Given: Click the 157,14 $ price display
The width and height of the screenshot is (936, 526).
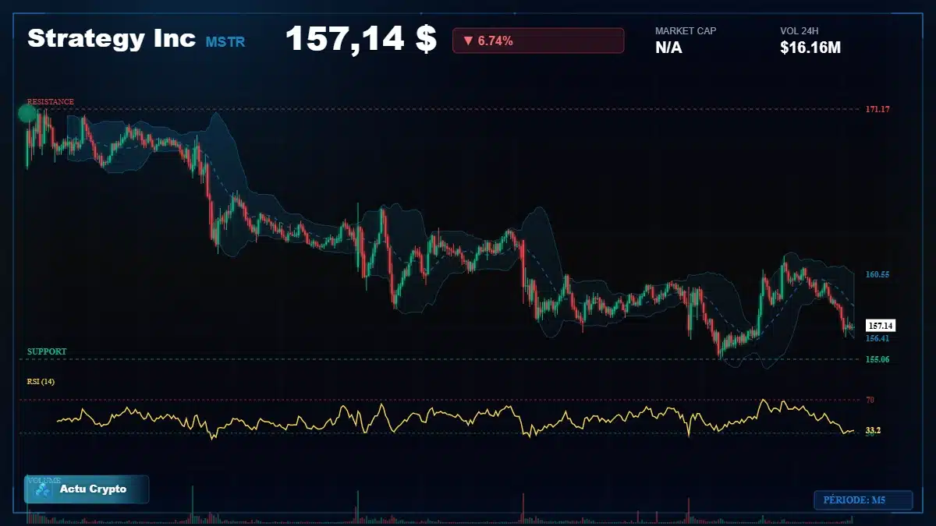Looking at the screenshot, I should pyautogui.click(x=361, y=39).
